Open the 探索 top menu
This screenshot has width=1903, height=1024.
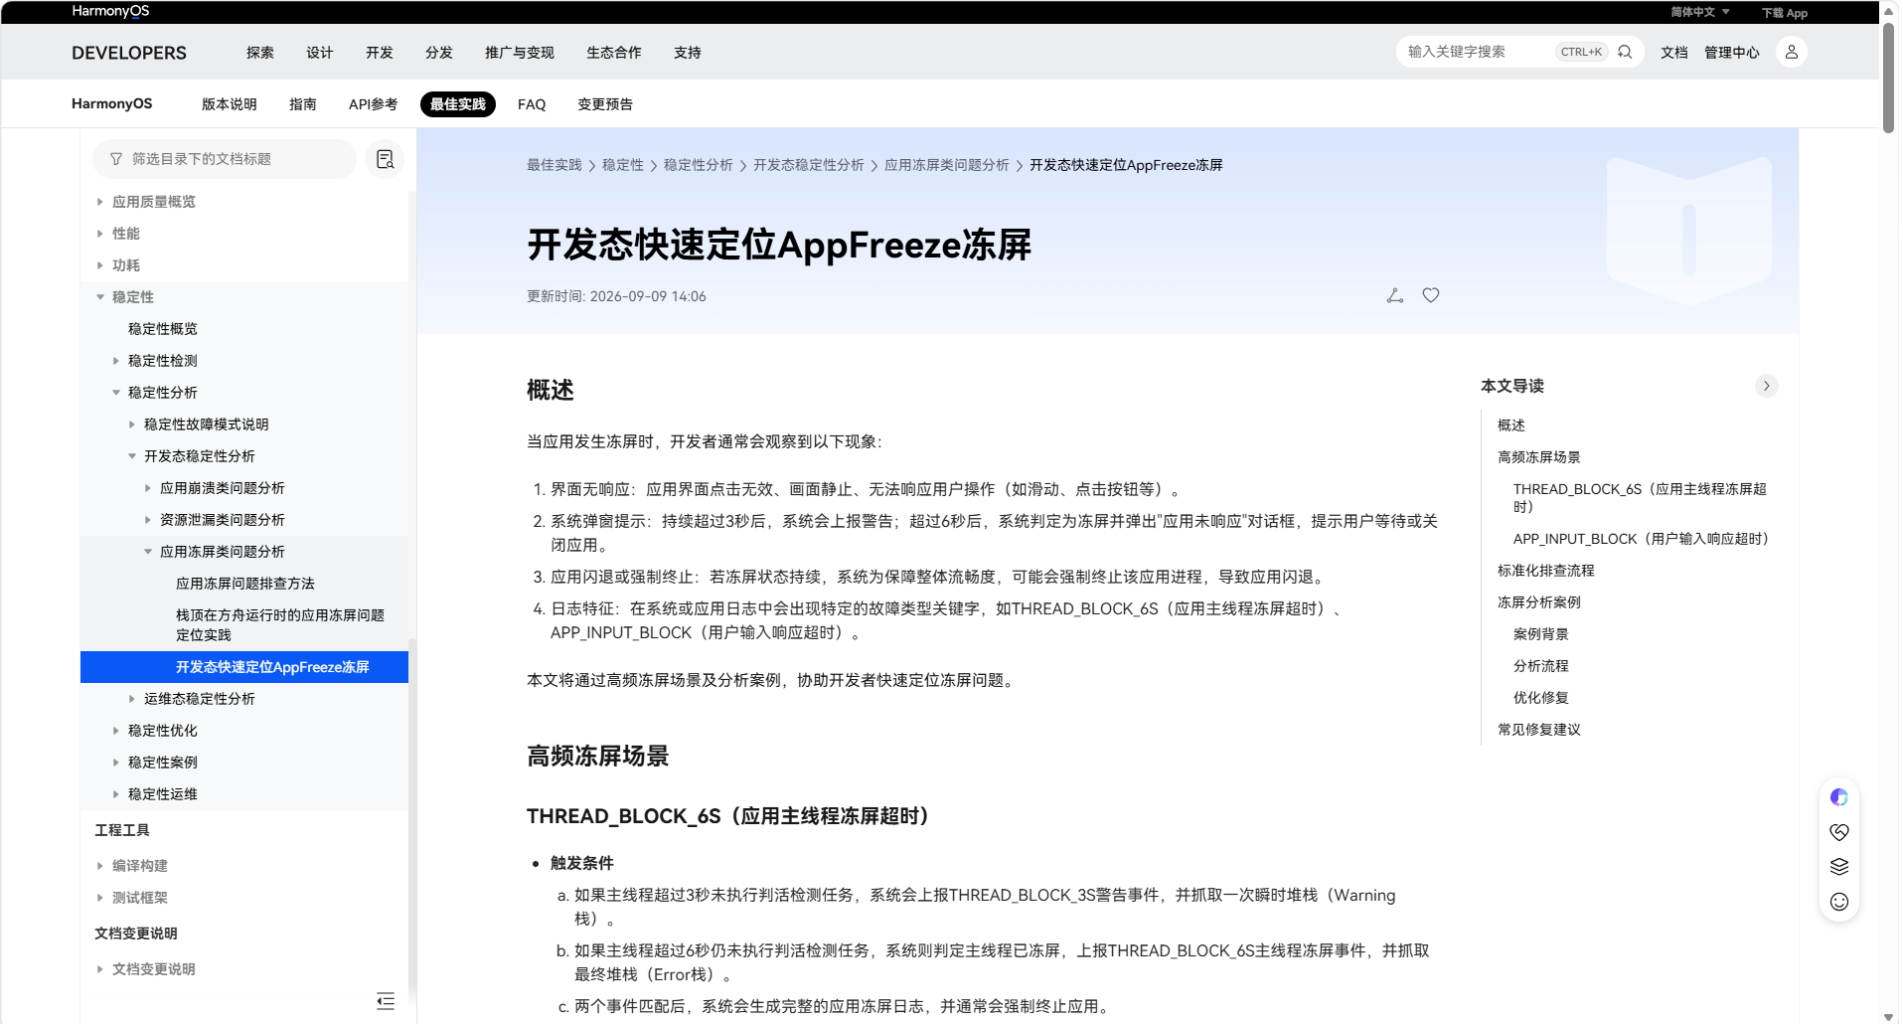(x=260, y=53)
